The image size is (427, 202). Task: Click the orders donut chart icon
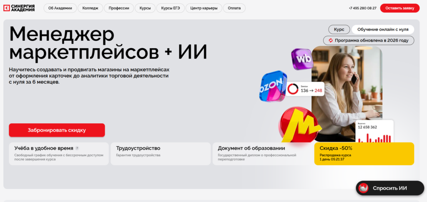293,89
